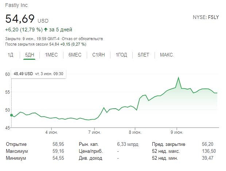Open the 1МЕС chart range

[51, 55]
